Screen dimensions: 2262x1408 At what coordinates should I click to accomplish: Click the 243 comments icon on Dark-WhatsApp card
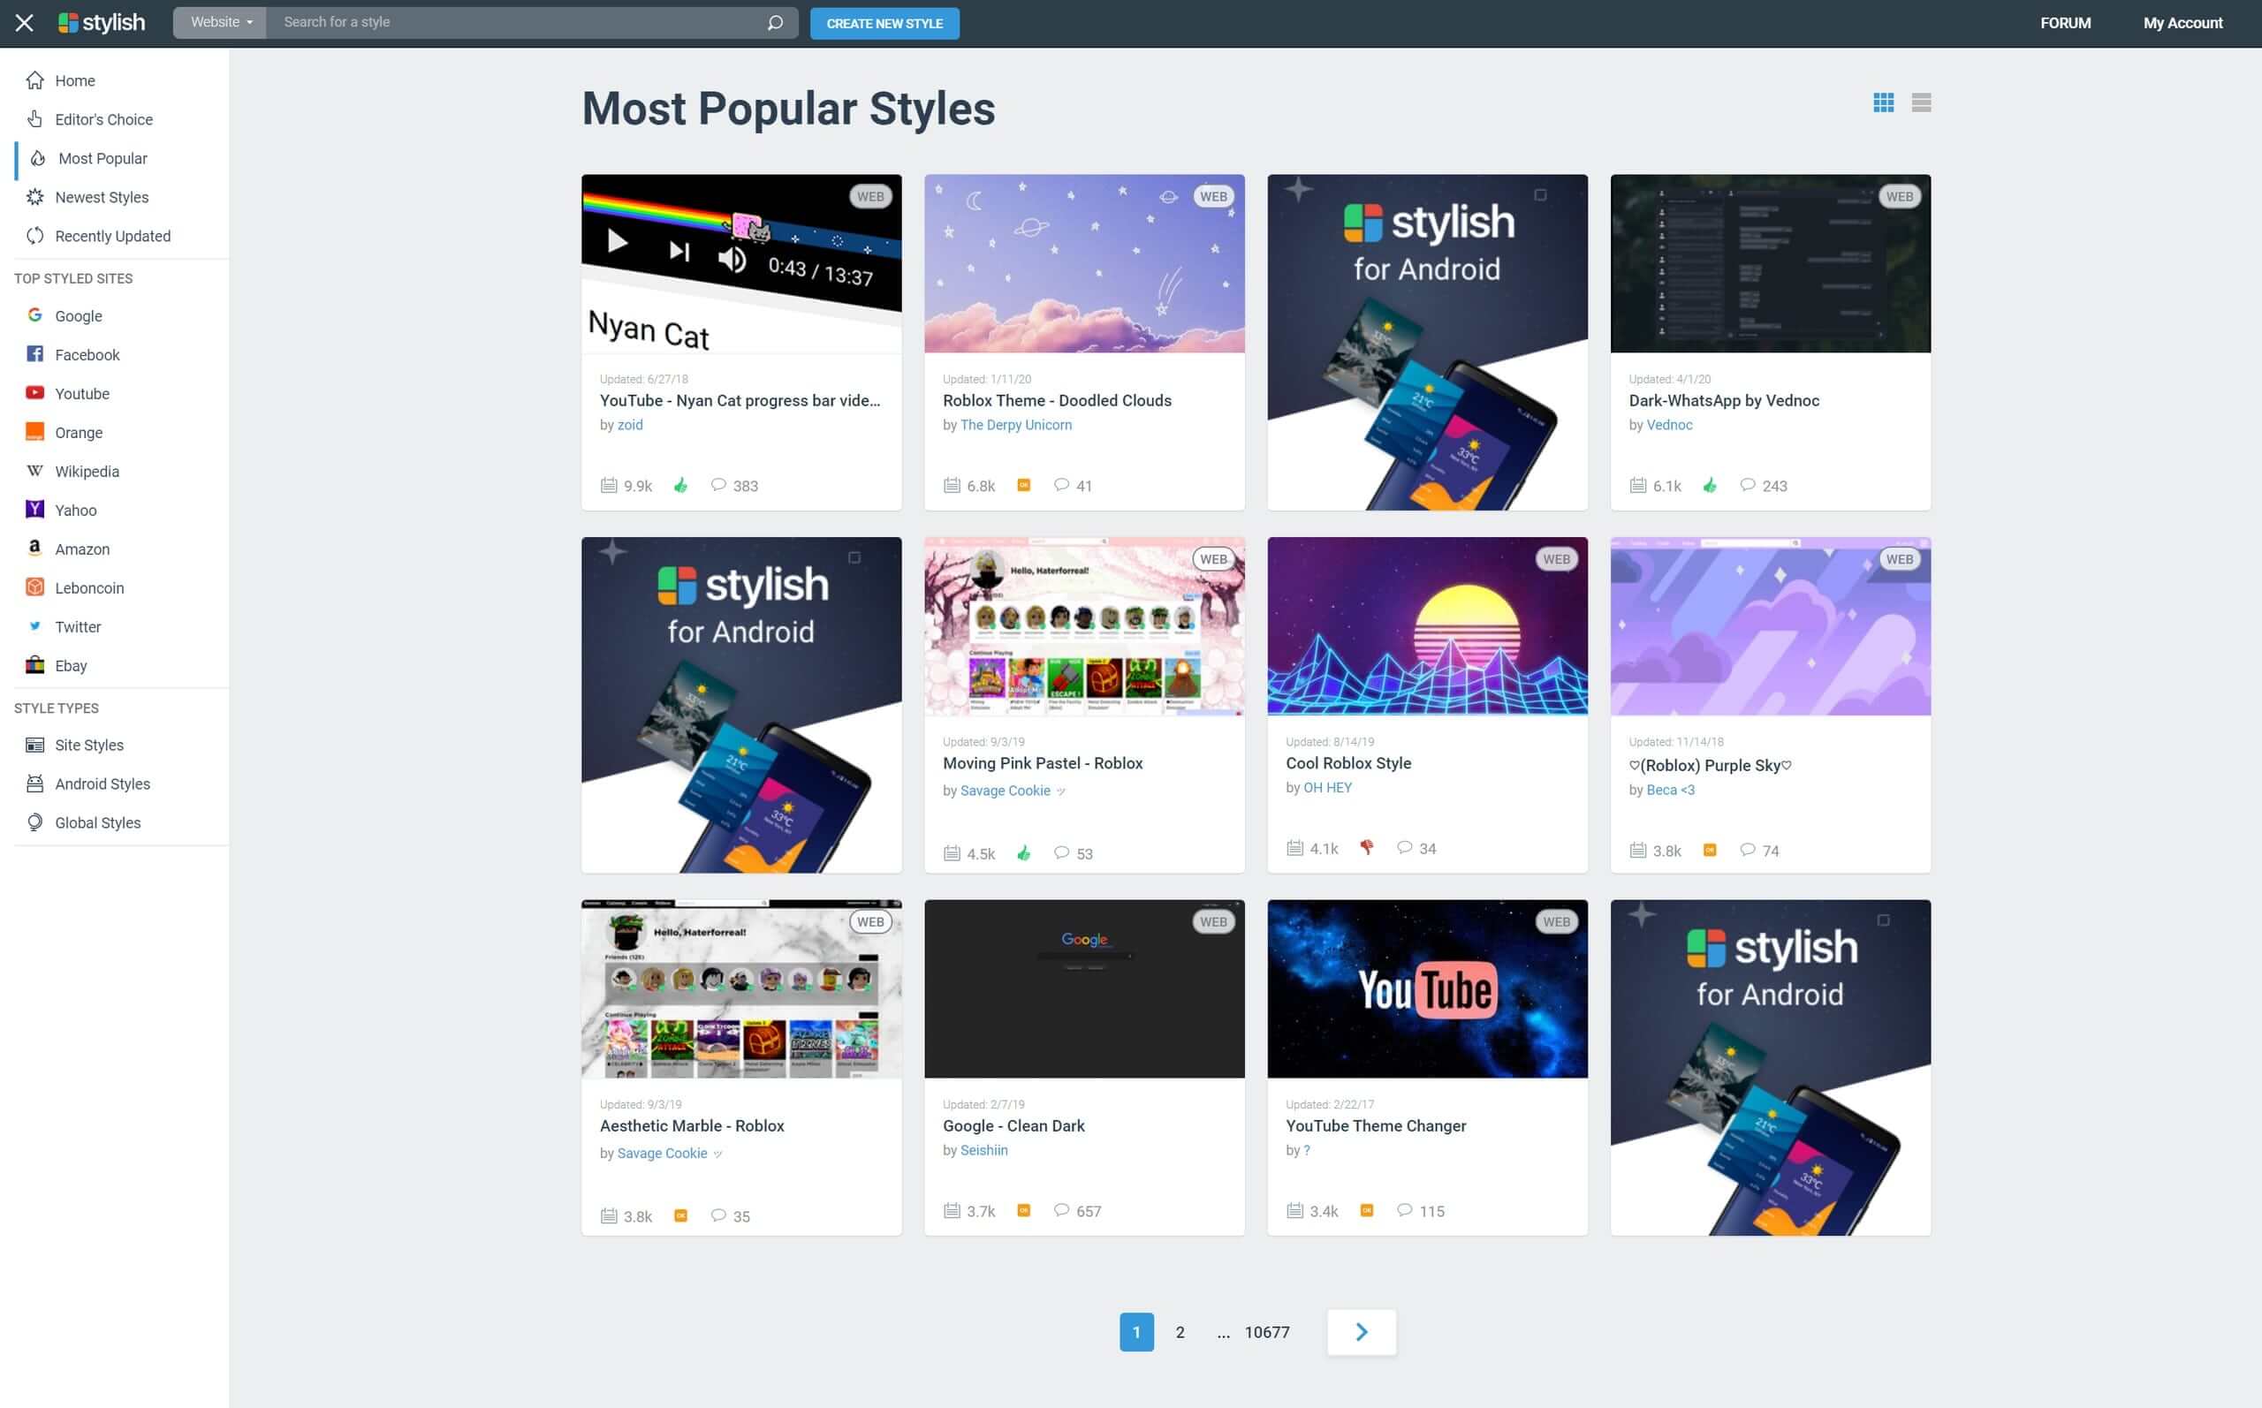click(1747, 485)
